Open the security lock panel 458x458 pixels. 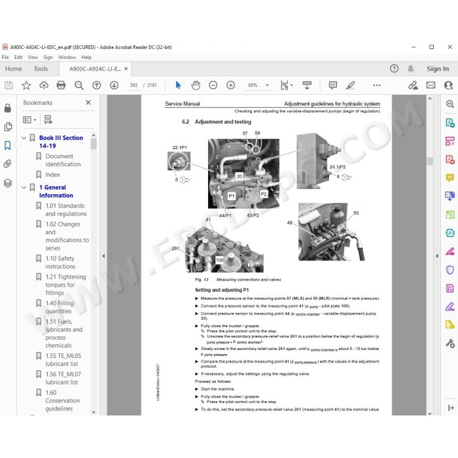pyautogui.click(x=8, y=108)
